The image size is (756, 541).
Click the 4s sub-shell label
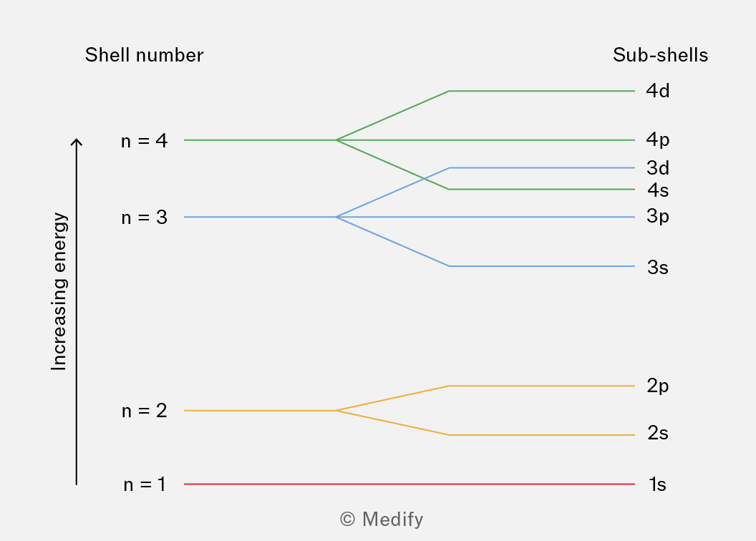point(657,190)
